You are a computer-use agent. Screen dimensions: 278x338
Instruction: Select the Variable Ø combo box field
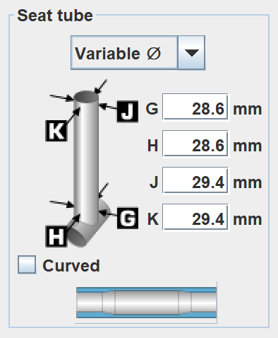(124, 52)
